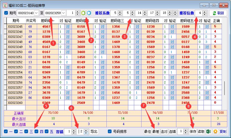The image size is (231, 138).
Task: Click the app icon in title bar
Action: pos(5,5)
